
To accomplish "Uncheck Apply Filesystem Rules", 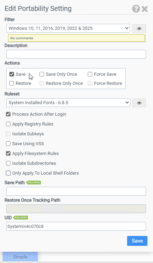I will tap(8, 154).
